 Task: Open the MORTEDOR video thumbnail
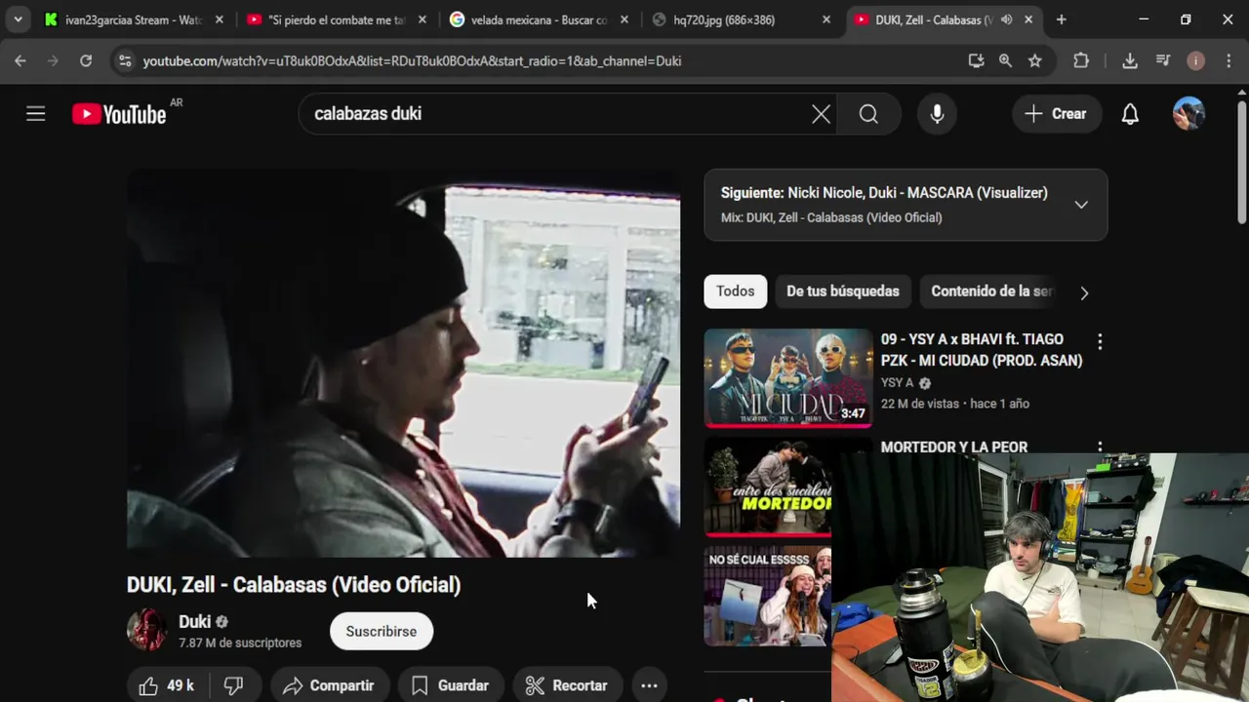point(768,487)
